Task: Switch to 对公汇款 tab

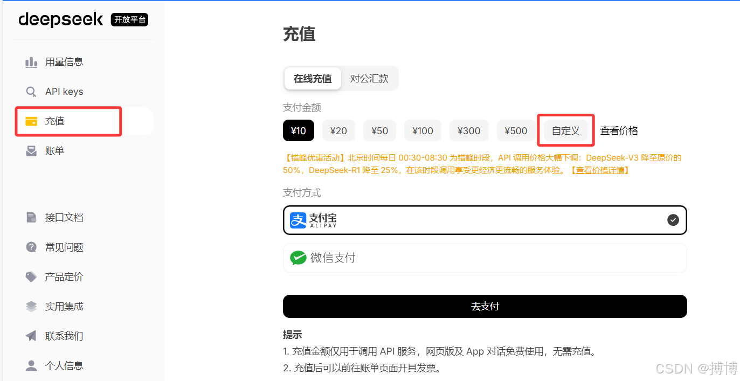Action: pyautogui.click(x=369, y=79)
